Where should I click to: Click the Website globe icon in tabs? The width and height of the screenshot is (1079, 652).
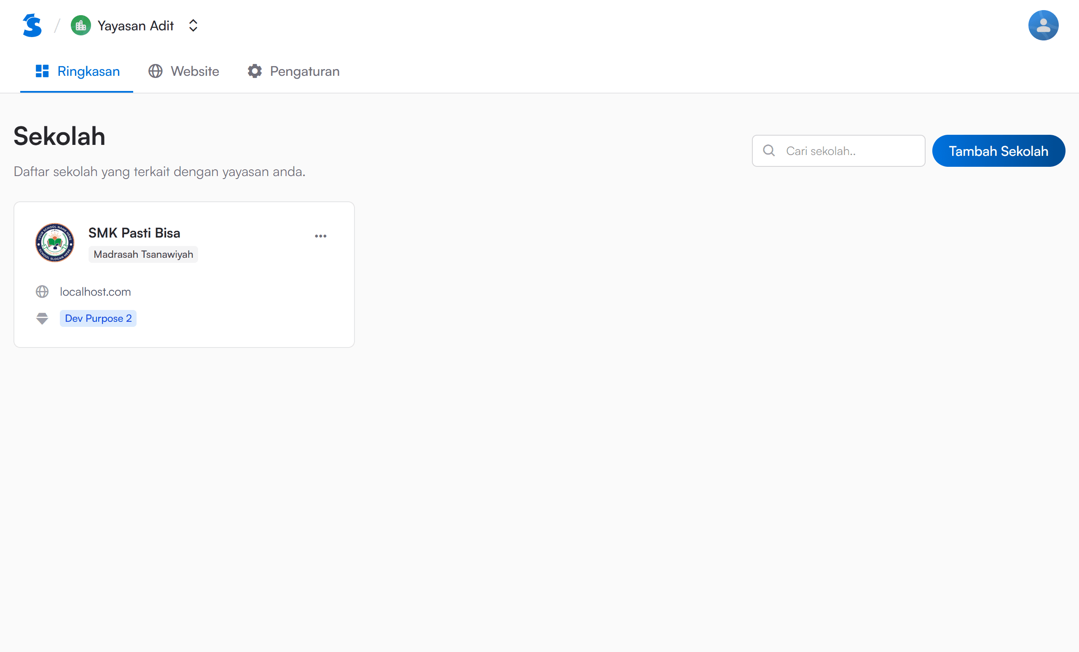tap(155, 71)
